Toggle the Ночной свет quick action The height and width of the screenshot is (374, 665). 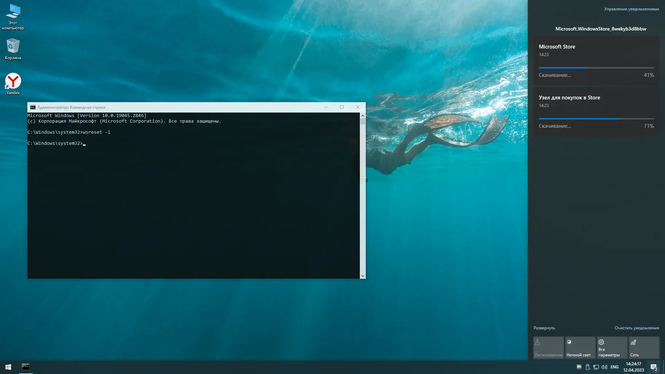click(x=580, y=348)
